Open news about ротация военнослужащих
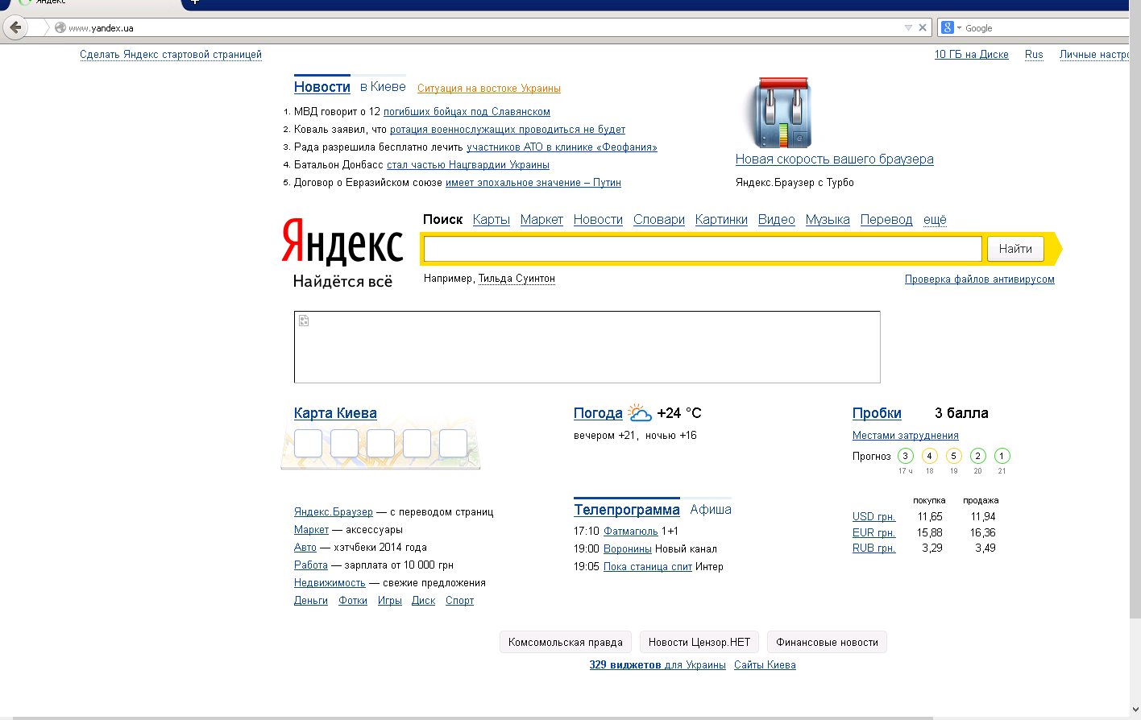Screen dimensions: 1141x720 (508, 130)
